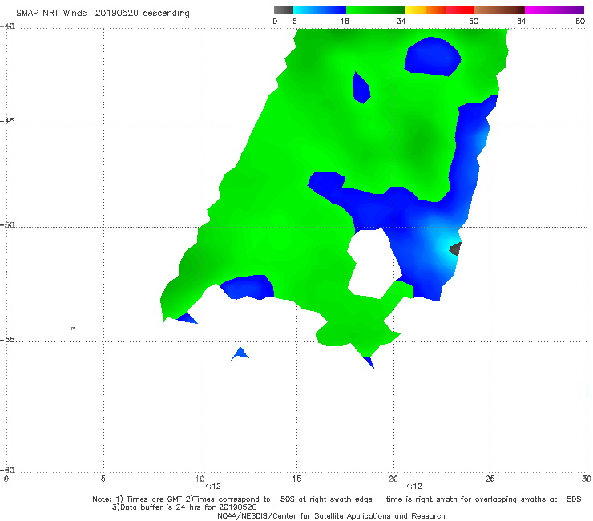Click the latitude axis label "-45"

point(7,121)
